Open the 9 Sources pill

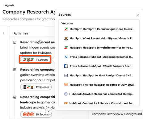pyautogui.click(x=35, y=60)
